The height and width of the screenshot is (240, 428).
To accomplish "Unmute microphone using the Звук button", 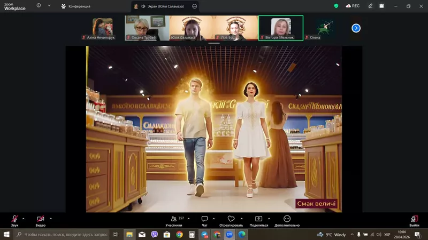I will (14, 221).
